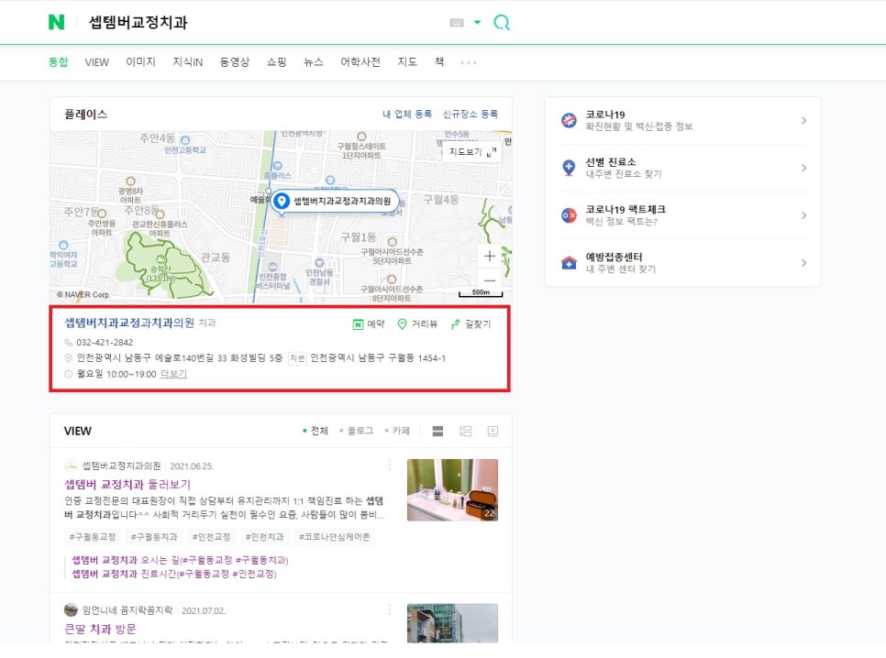Viewport: 886px width, 658px height.
Task: Open 예방접종센터 chevron arrow
Action: [803, 263]
